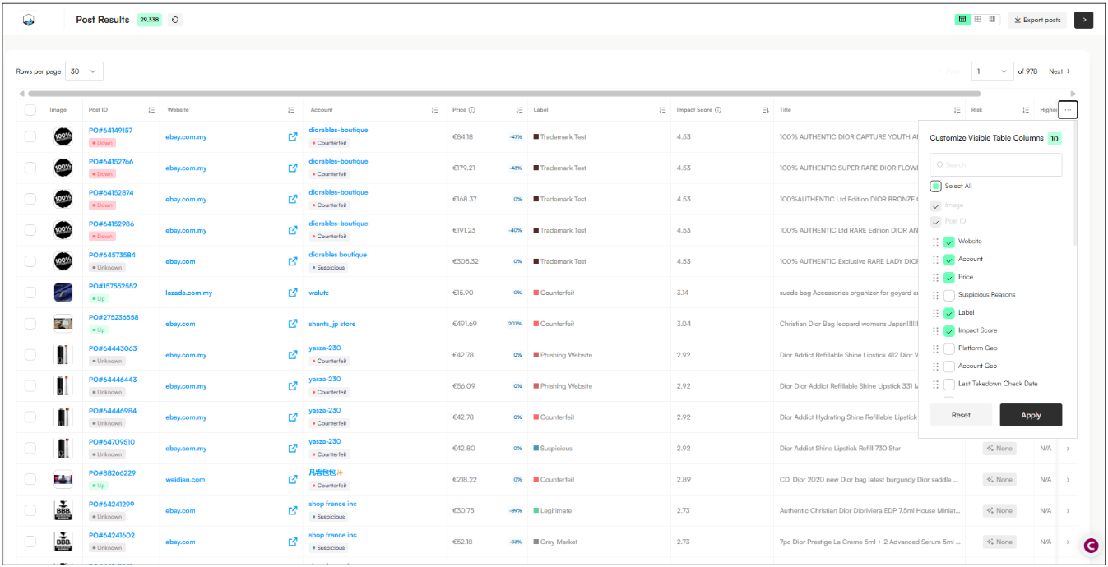The width and height of the screenshot is (1108, 567).
Task: Sort by the Title column
Action: (957, 110)
